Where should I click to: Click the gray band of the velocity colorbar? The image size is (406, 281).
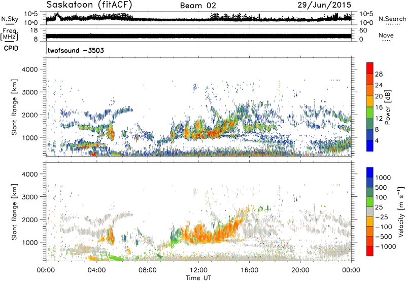370,212
